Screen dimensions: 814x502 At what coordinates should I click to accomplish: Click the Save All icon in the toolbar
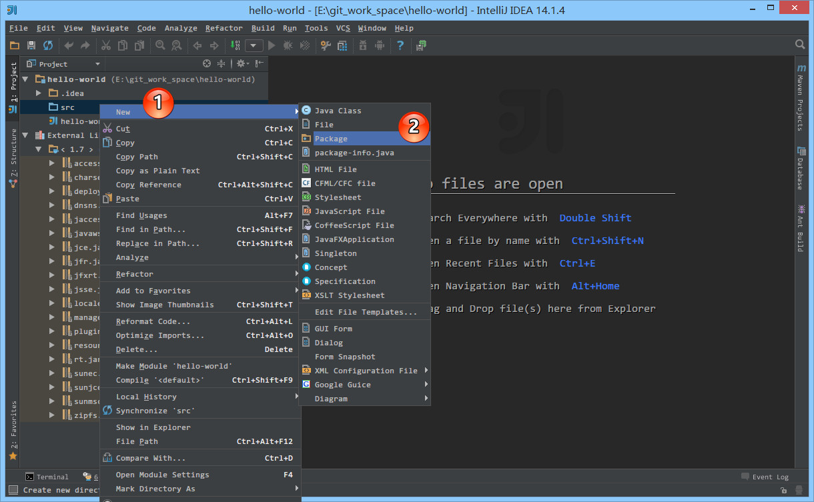(31, 45)
